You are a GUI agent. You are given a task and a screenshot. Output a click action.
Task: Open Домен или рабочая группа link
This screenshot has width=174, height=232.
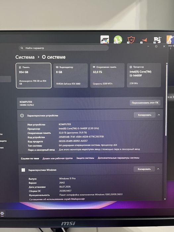point(58,158)
